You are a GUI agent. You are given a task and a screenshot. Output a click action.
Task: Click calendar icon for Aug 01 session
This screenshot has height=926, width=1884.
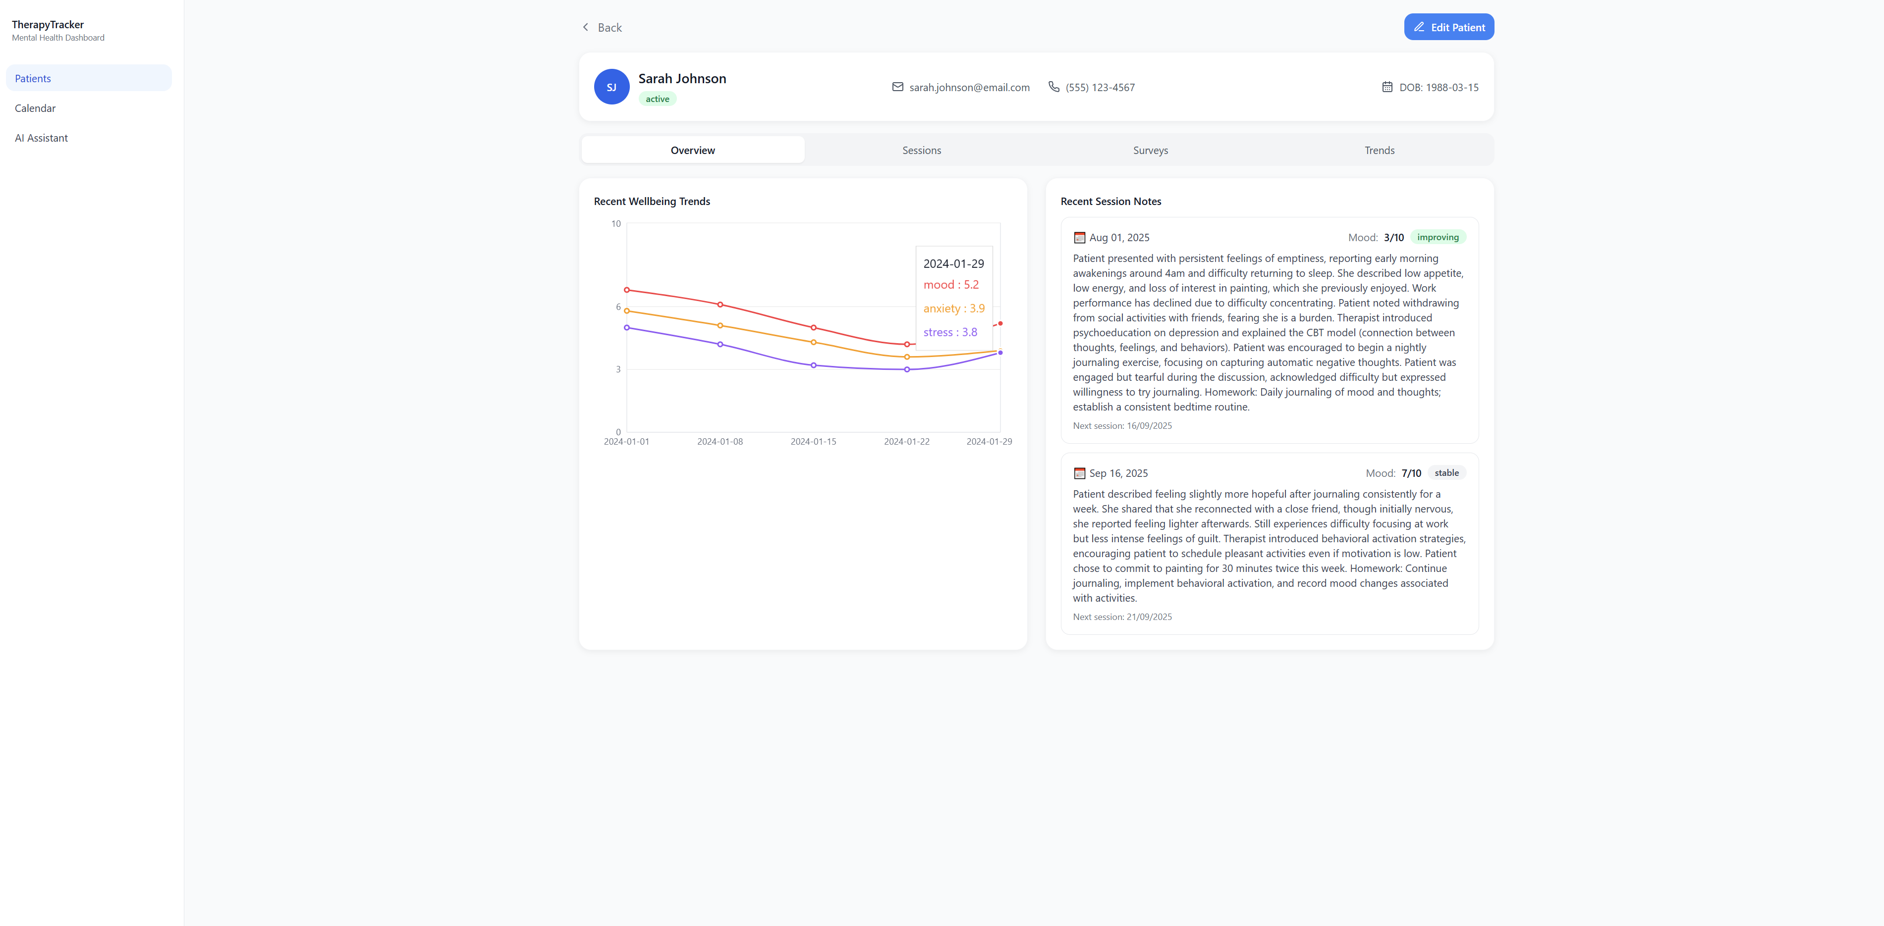coord(1079,238)
